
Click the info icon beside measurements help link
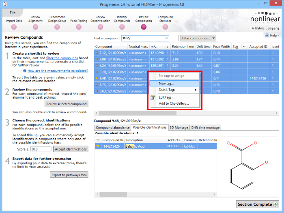click(25, 71)
